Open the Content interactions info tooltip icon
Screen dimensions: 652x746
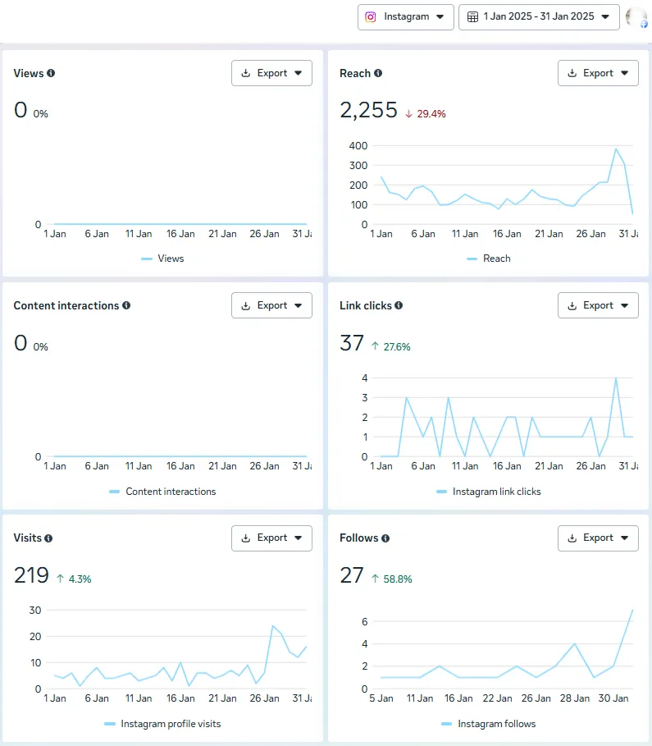(x=126, y=305)
